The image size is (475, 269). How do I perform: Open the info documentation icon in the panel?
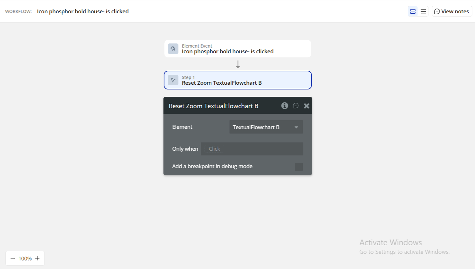pos(285,106)
